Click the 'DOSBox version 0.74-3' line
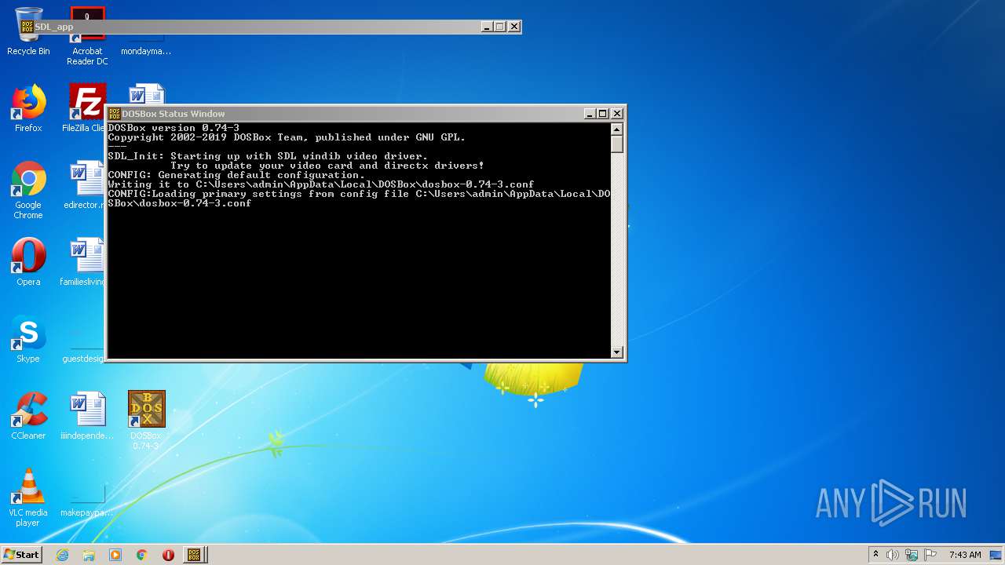 [x=174, y=128]
